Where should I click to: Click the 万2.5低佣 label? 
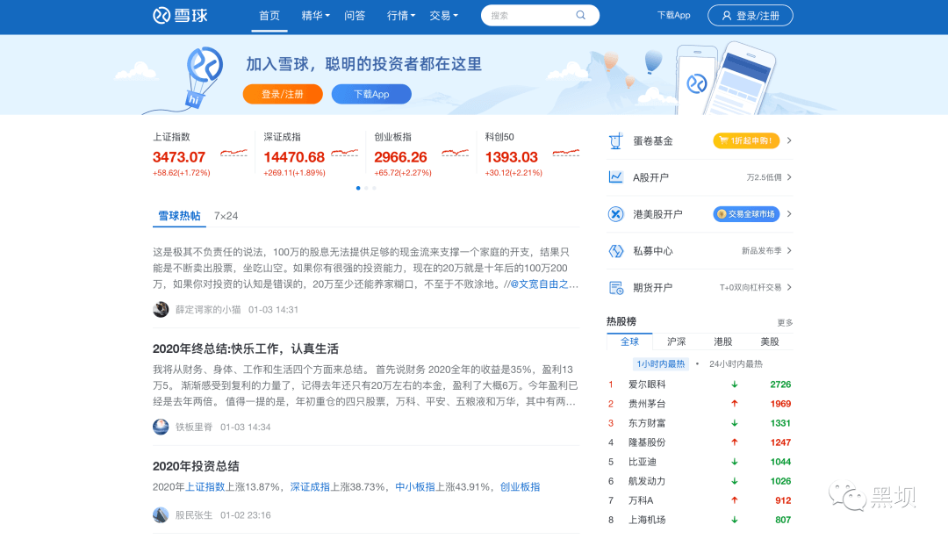click(x=764, y=177)
